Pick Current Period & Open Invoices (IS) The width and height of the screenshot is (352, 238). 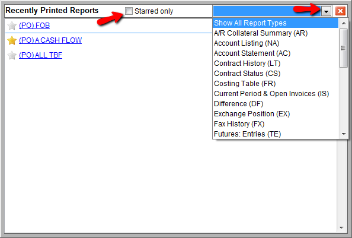point(276,94)
